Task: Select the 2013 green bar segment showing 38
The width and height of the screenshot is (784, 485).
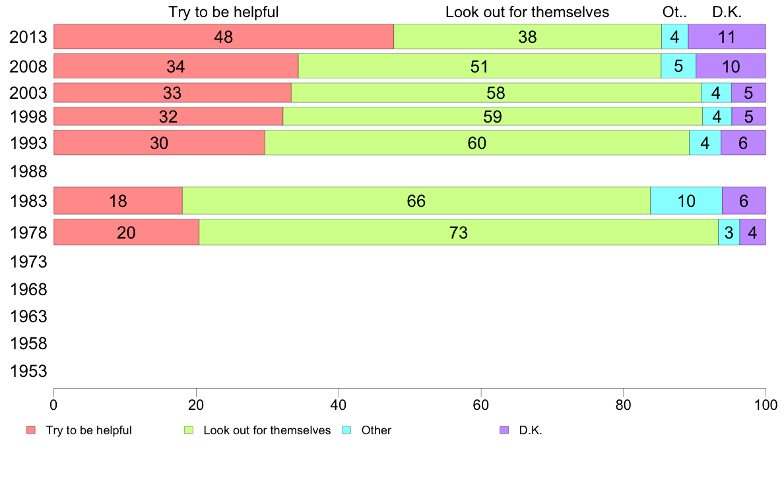Action: pos(527,37)
